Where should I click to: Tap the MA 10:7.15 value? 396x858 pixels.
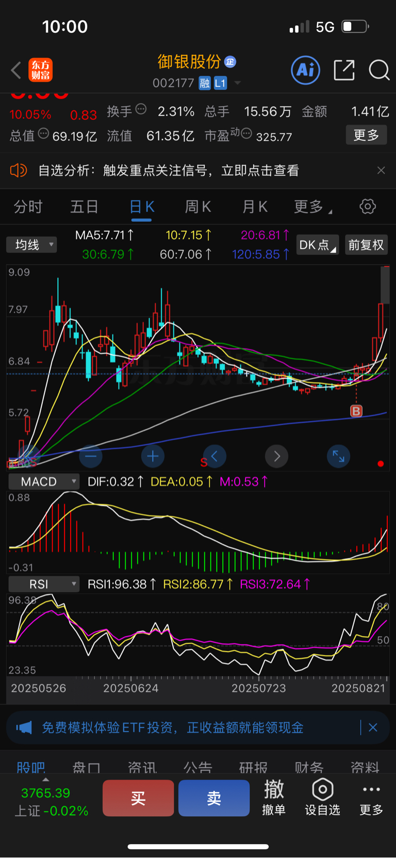189,235
